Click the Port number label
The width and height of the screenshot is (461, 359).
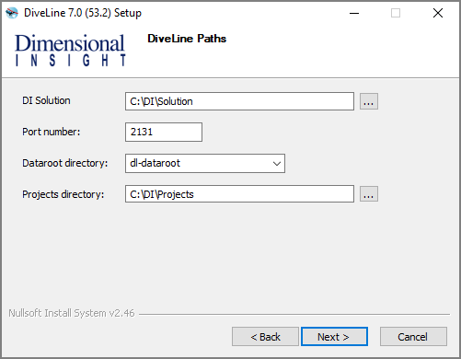[52, 132]
